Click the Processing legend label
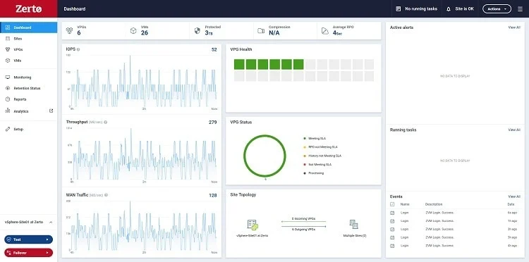 [316, 173]
